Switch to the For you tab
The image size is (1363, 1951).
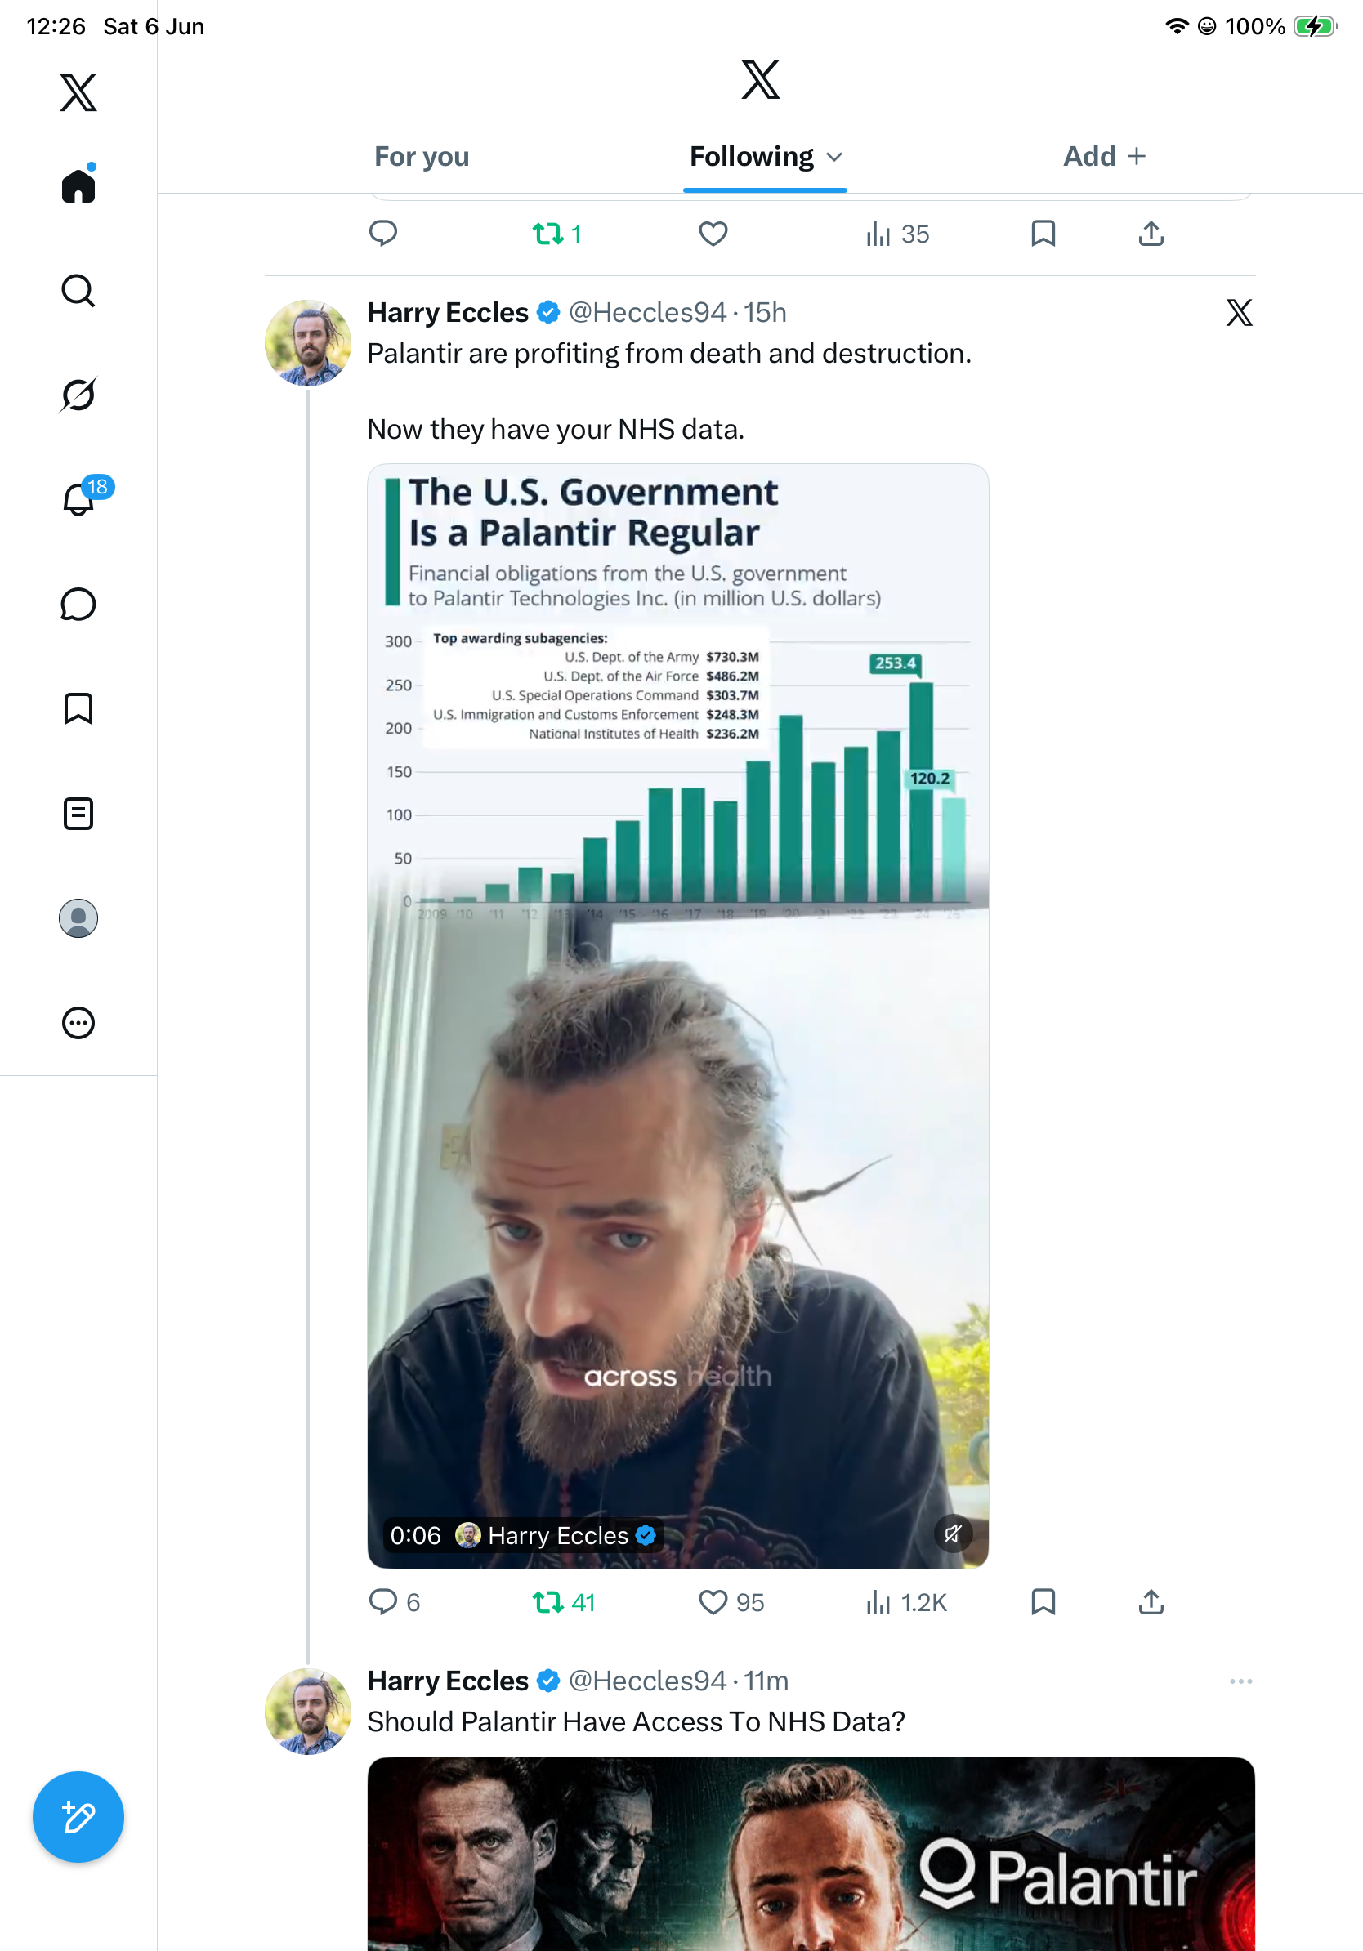422,156
